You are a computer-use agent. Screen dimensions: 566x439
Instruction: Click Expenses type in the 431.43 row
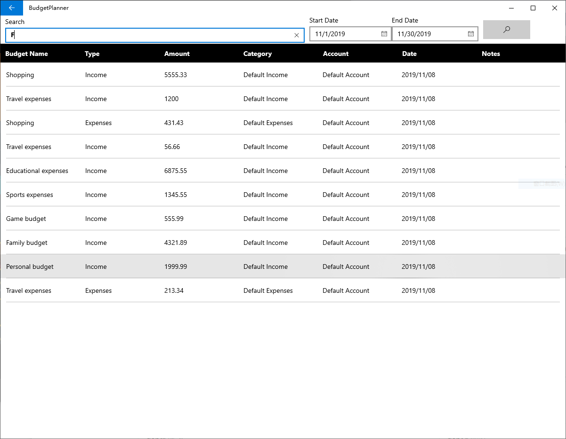98,123
